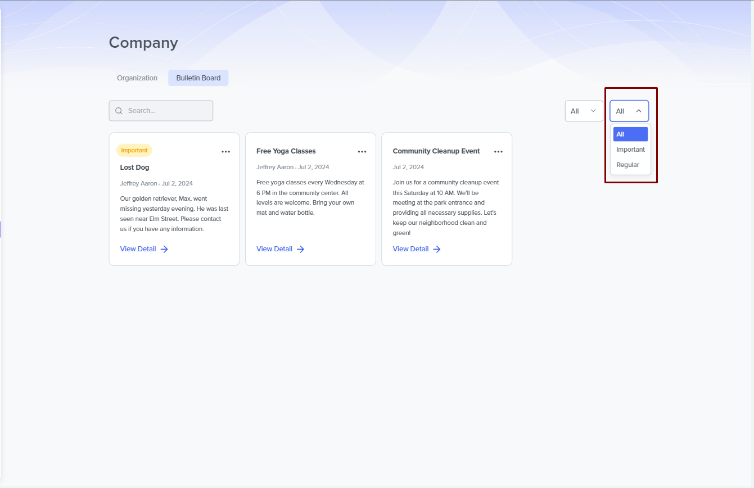Image resolution: width=754 pixels, height=488 pixels.
Task: Open View Detail for Lost Dog
Action: click(138, 249)
